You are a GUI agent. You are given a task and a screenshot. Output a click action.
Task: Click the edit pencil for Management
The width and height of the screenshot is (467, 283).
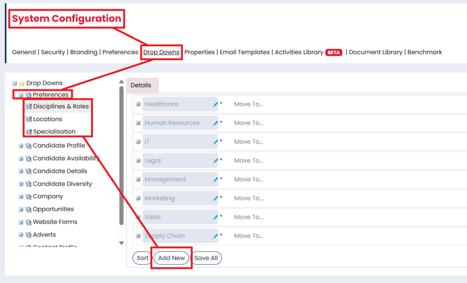[x=215, y=179]
